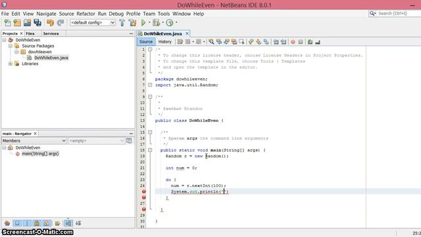
Task: Toggle Sort by Name in Navigator
Action: point(68,223)
